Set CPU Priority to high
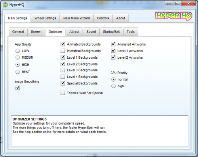 113,86
